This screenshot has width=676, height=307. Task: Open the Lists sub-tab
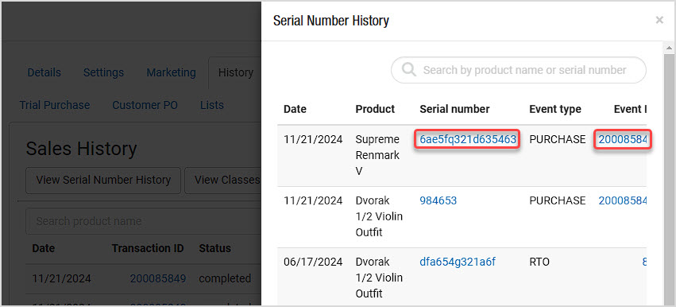coord(211,105)
